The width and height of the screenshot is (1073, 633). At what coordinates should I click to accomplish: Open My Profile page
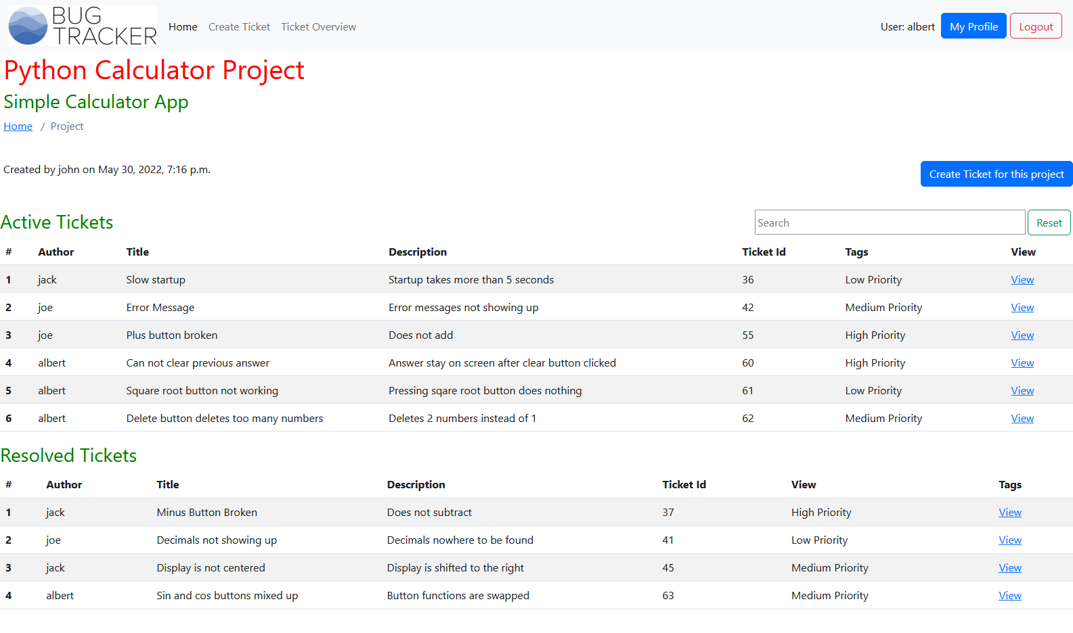point(973,26)
